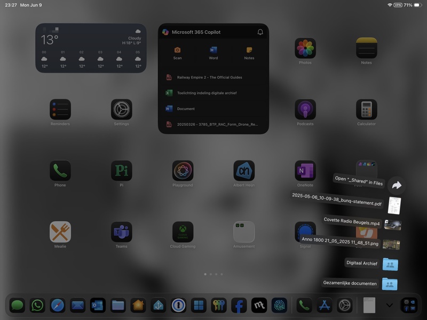Open notifications bell in Microsoft 365 Copilot widget
The image size is (427, 320).
click(x=260, y=32)
